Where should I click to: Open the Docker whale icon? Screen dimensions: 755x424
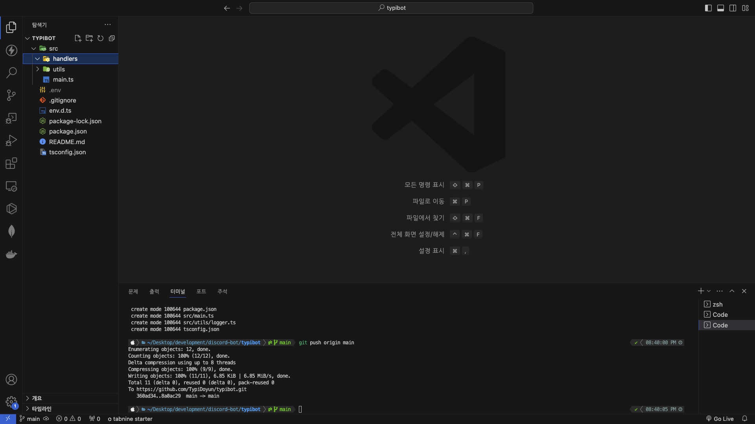(11, 254)
